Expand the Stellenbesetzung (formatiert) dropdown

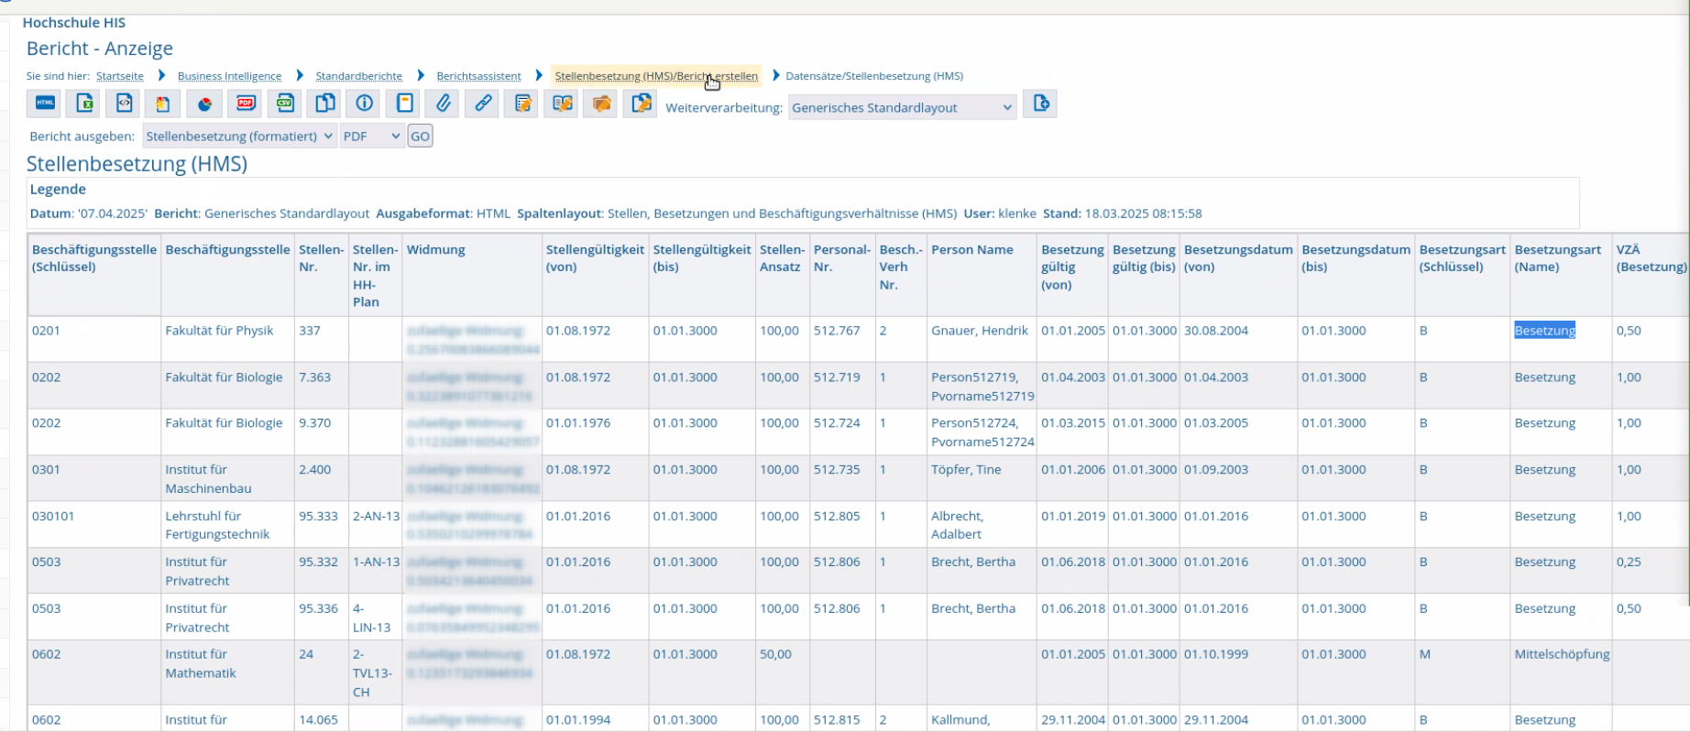pos(239,137)
